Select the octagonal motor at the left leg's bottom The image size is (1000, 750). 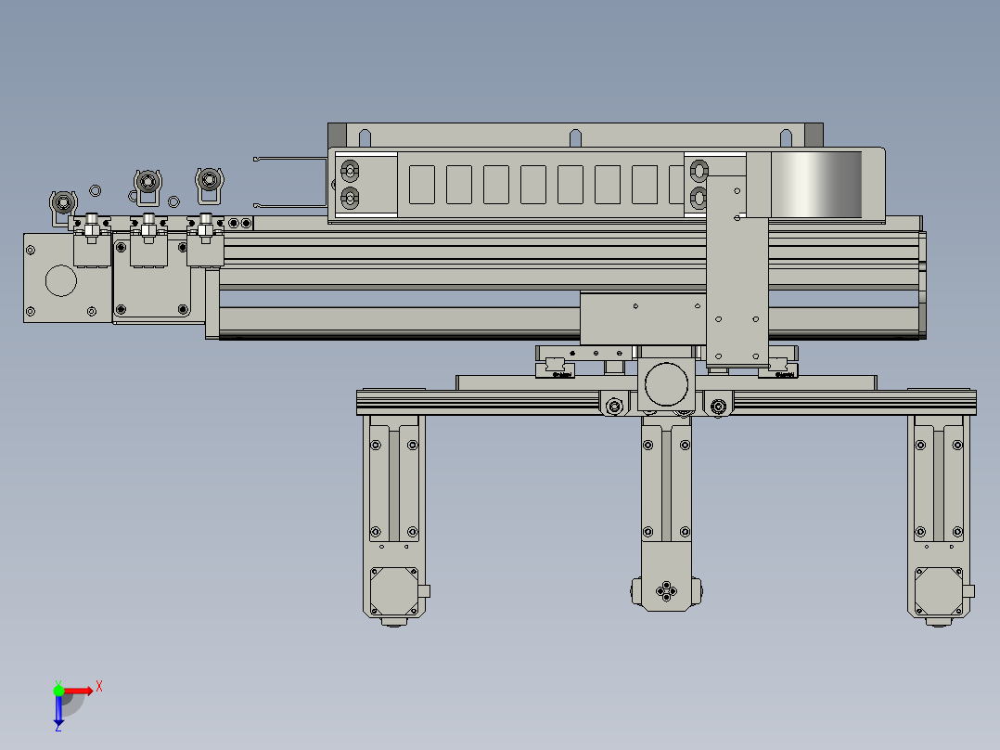click(x=394, y=591)
